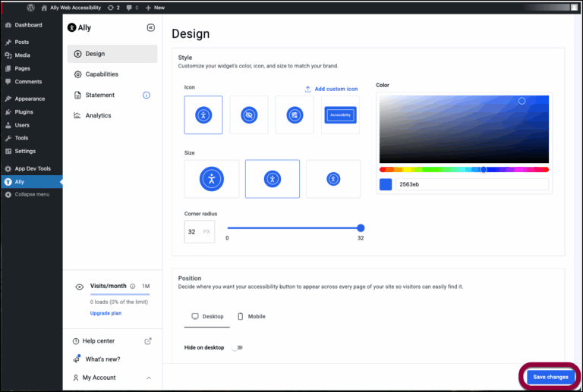Toggle the Hide on desktop switch

pyautogui.click(x=237, y=348)
